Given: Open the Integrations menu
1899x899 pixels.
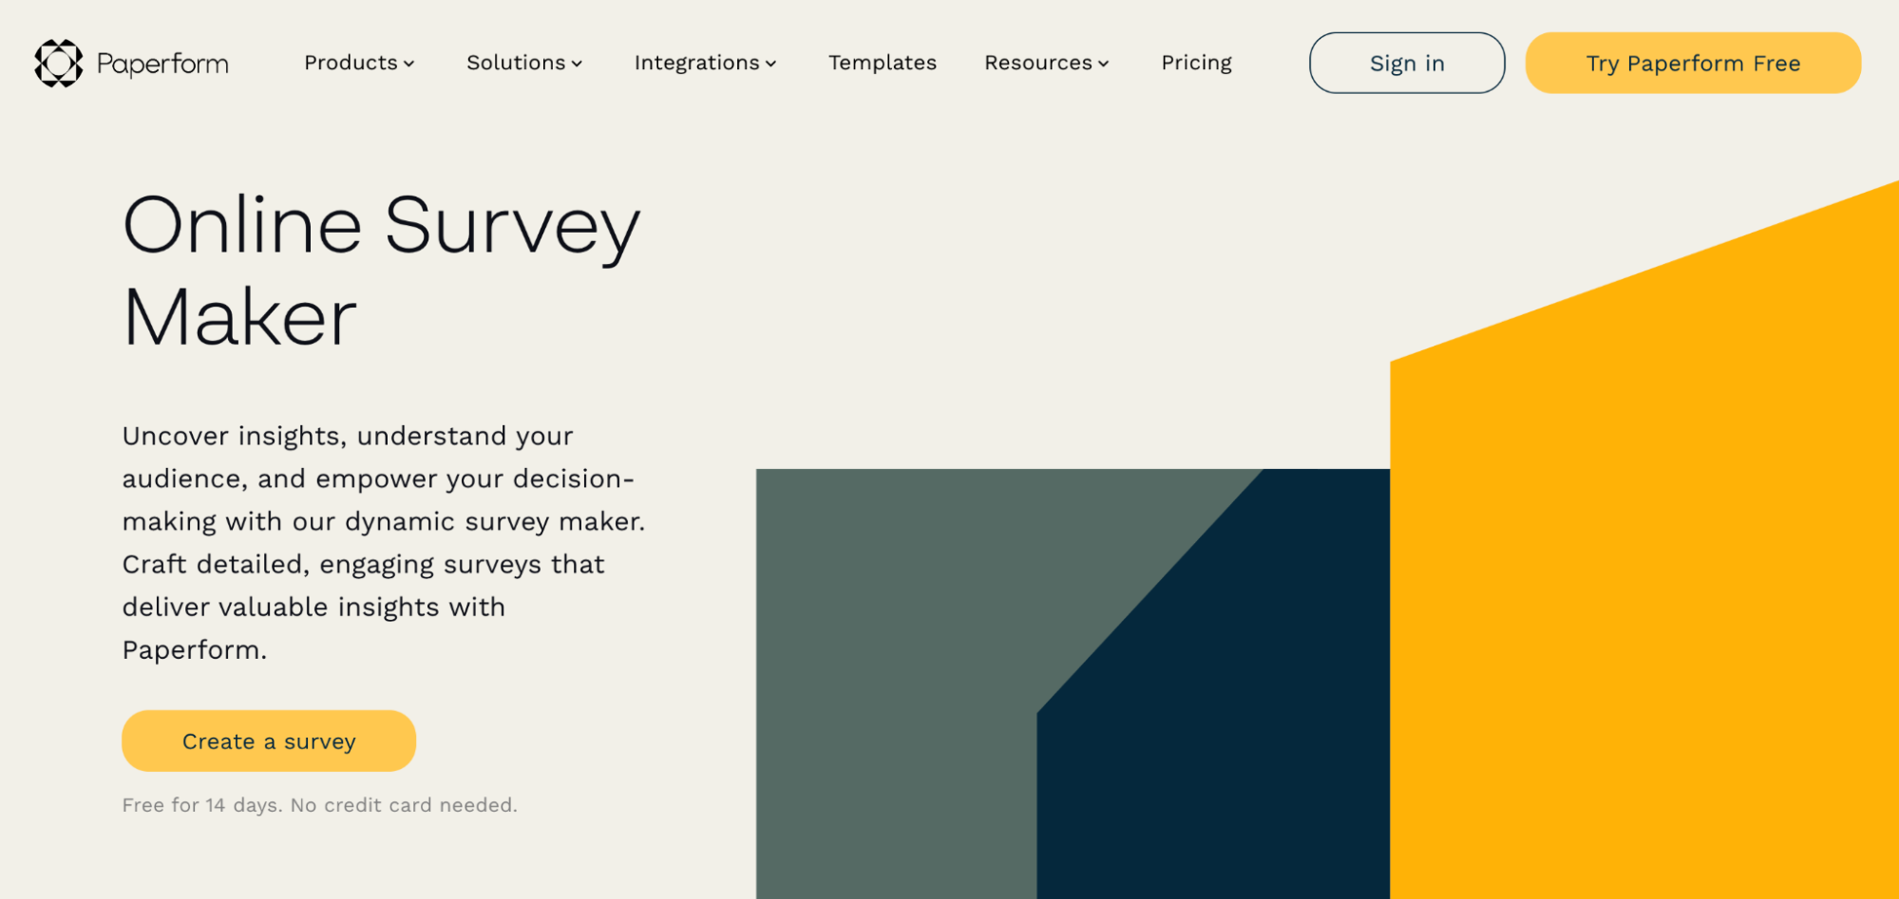Looking at the screenshot, I should tap(706, 63).
